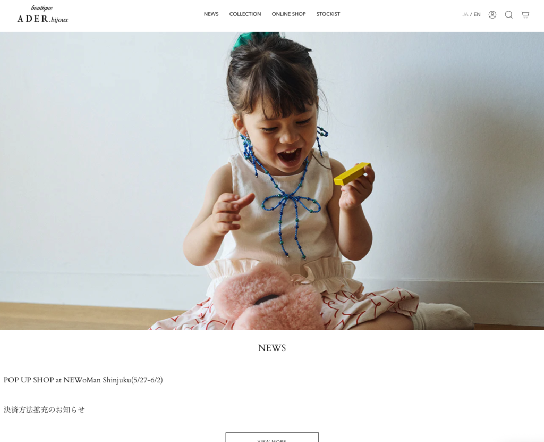This screenshot has width=544, height=442.
Task: Click the VIEW MORE button
Action: [x=272, y=438]
